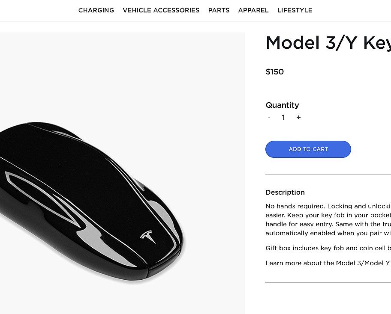Click the Tesla logo on the key fob
This screenshot has height=314, width=391.
(148, 237)
